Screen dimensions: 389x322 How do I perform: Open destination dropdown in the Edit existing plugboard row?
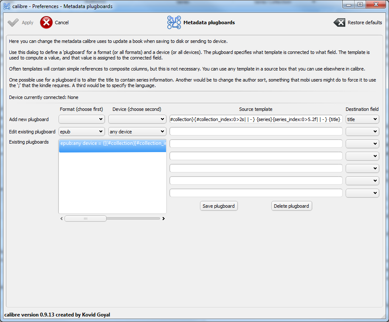click(362, 132)
